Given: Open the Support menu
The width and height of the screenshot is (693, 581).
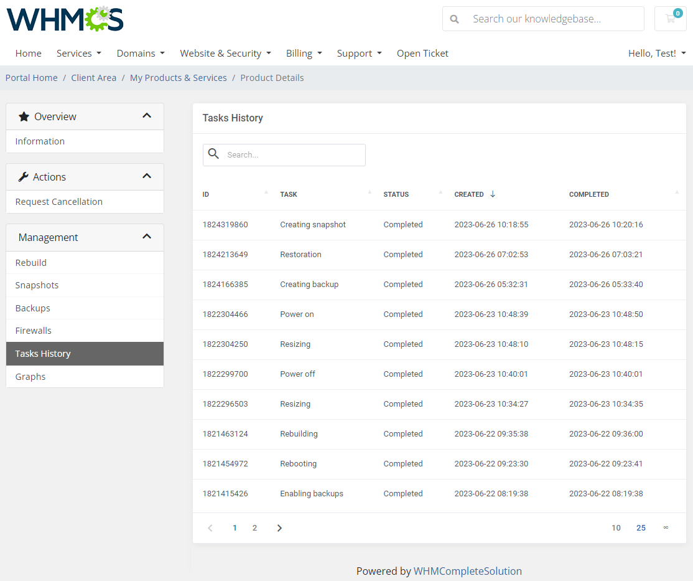Looking at the screenshot, I should 359,53.
